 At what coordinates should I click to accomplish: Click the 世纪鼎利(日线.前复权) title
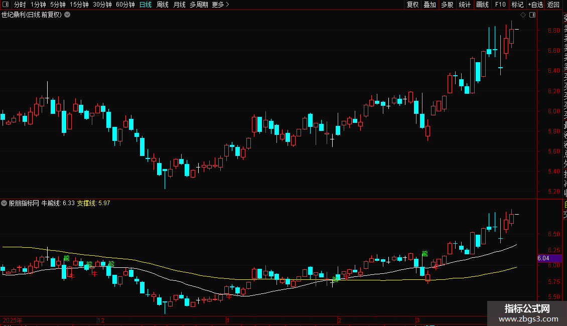click(32, 15)
